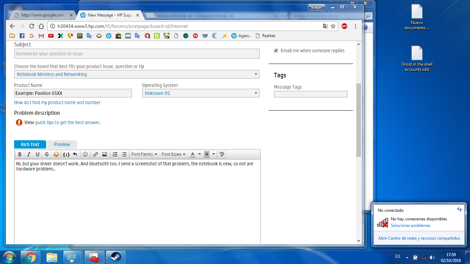The width and height of the screenshot is (470, 264).
Task: Open the Gmail bookmark
Action: coord(41,36)
